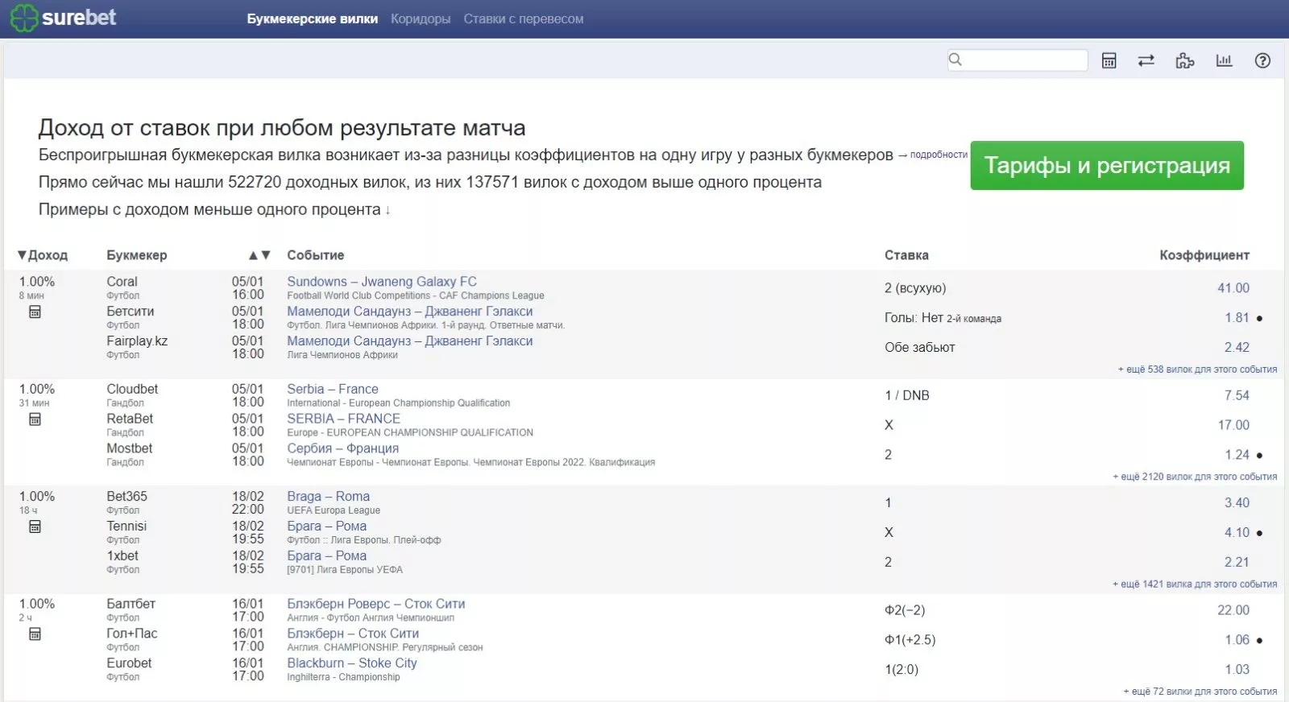This screenshot has height=702, width=1289.
Task: Show 2120 more surebets for Serbia–France
Action: point(1195,477)
